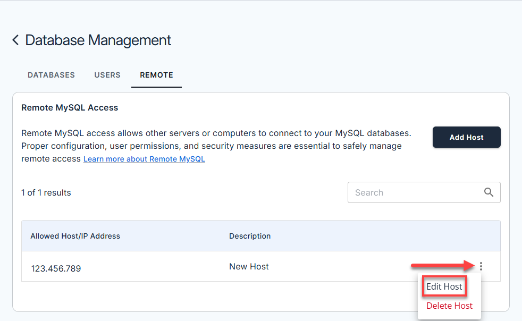Select the 123.456.789 host entry
Viewport: 522px width, 321px height.
click(56, 268)
